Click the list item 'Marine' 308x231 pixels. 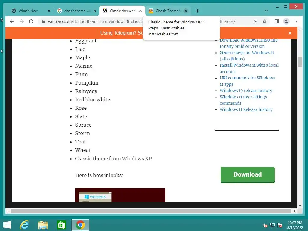(x=84, y=66)
